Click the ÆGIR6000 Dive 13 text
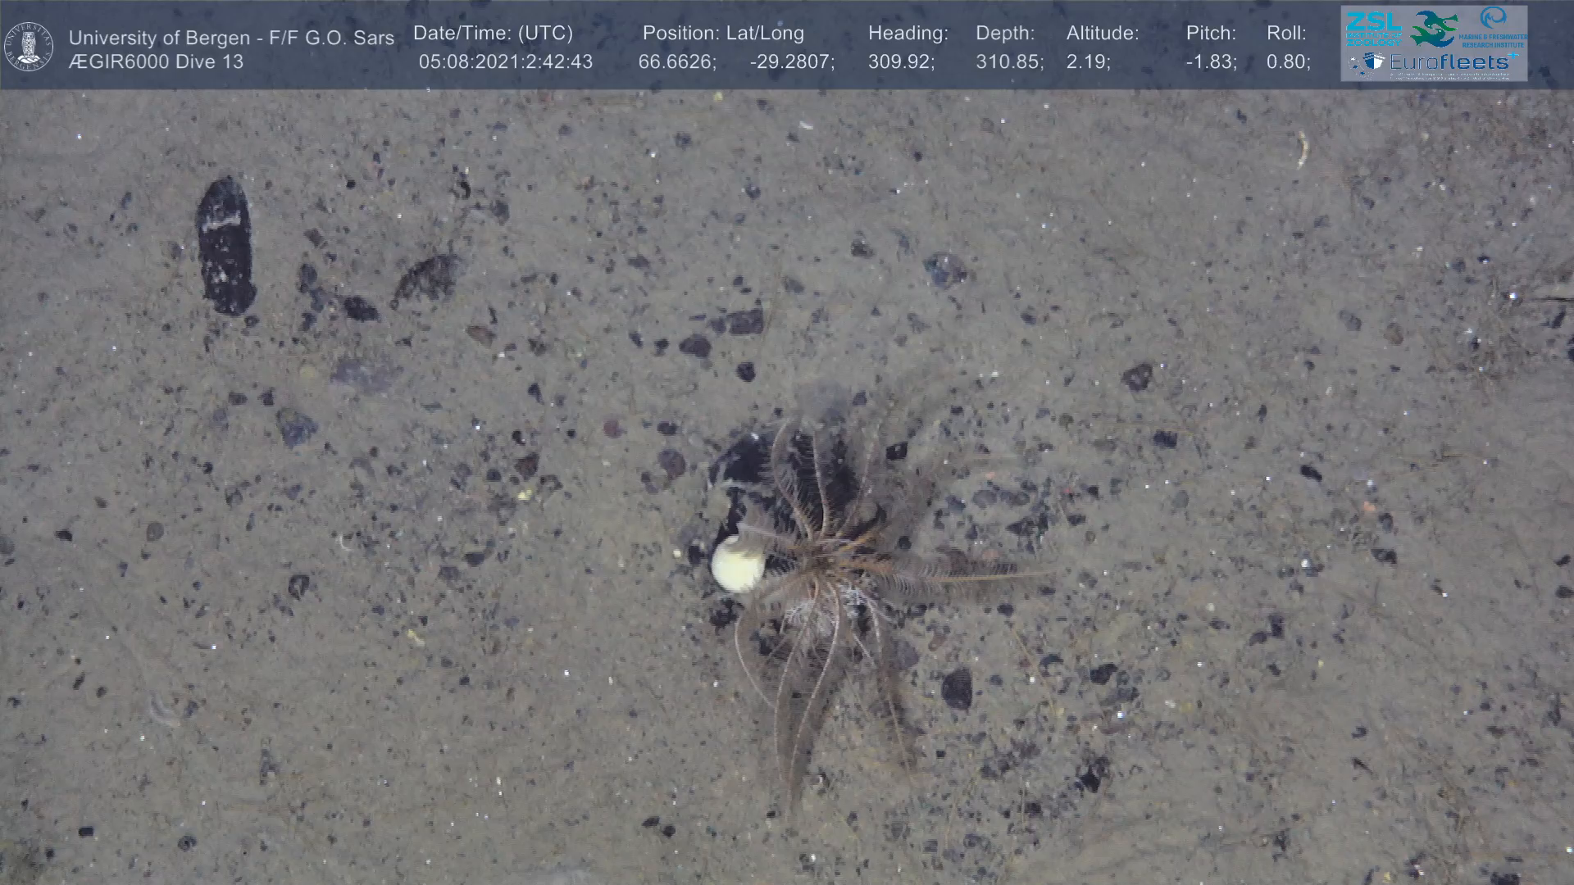1574x885 pixels. click(x=156, y=62)
